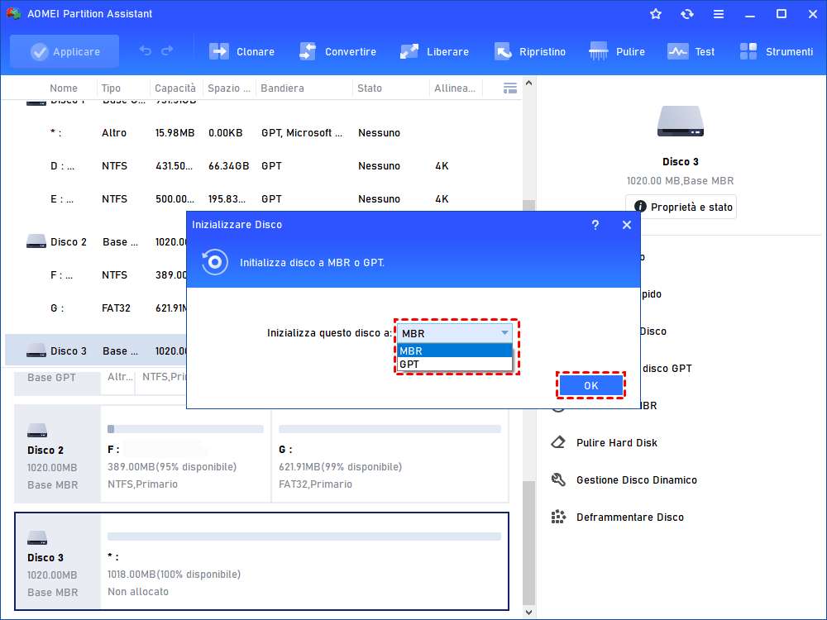Open the column layout options icon

coord(510,88)
